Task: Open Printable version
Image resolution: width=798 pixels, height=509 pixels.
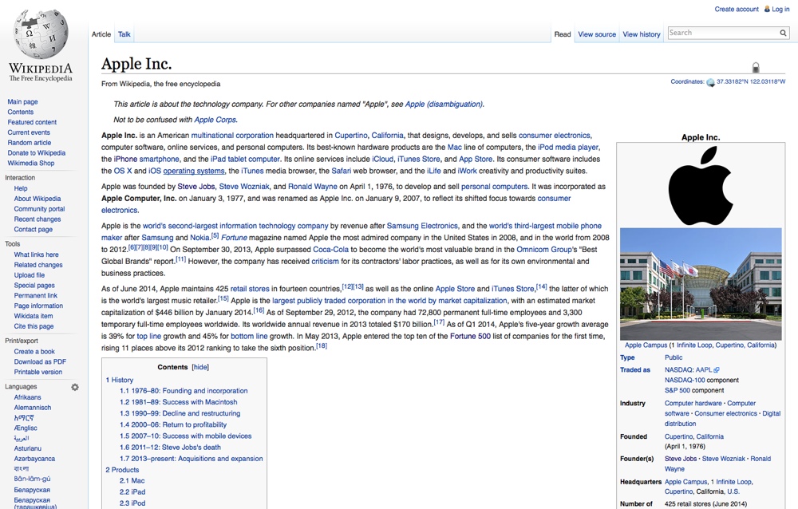Action: pyautogui.click(x=38, y=372)
